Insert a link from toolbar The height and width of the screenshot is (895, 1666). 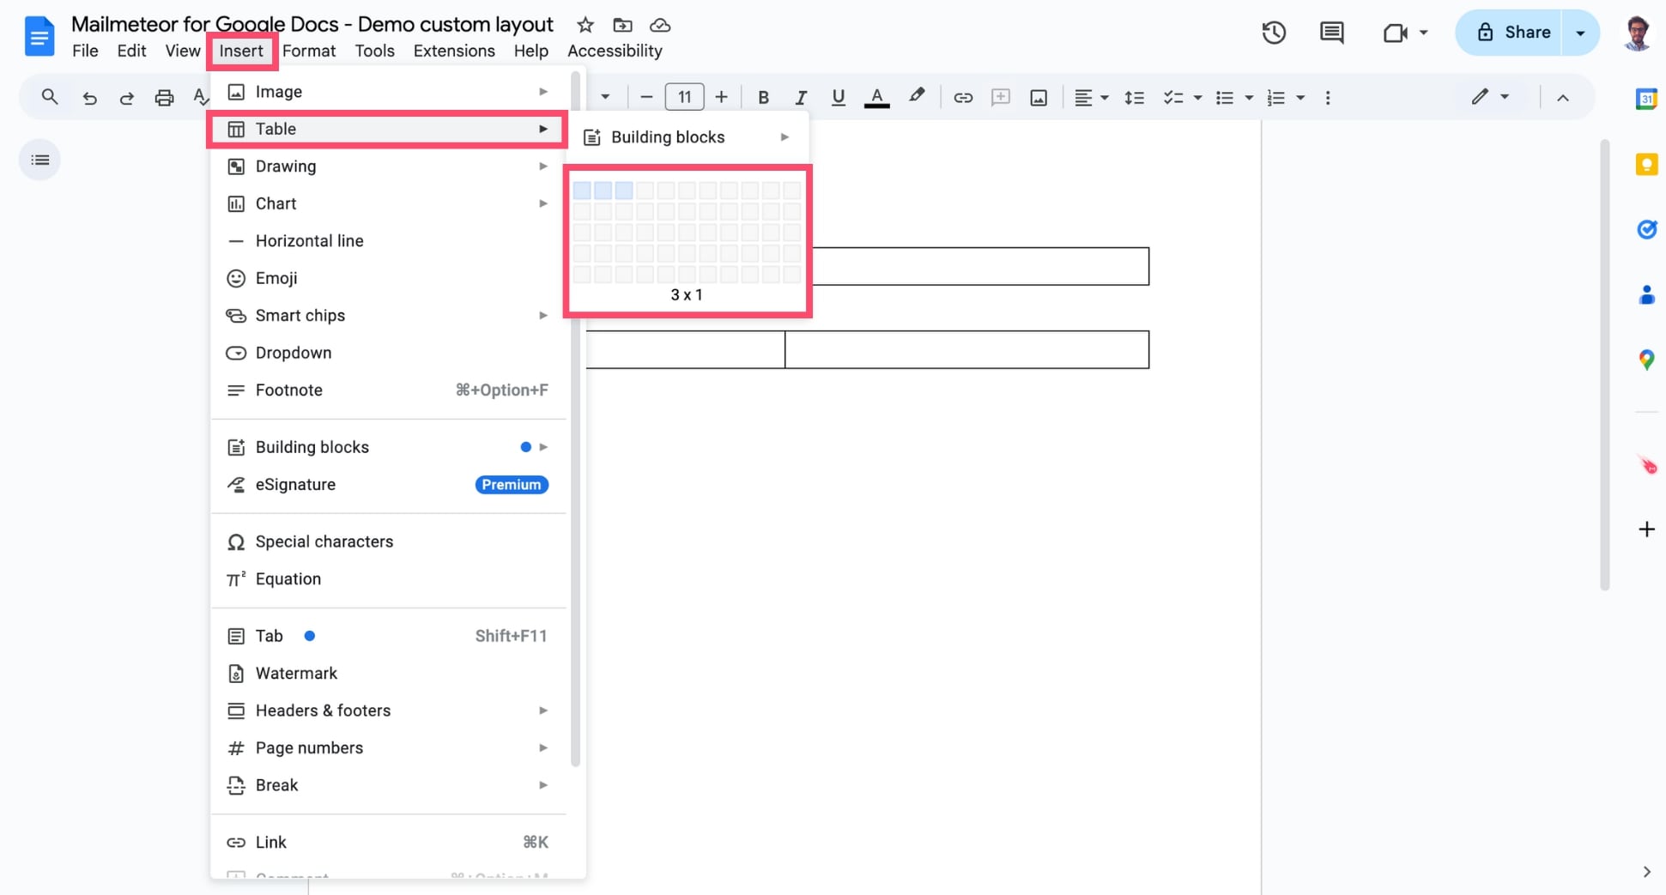(x=963, y=98)
